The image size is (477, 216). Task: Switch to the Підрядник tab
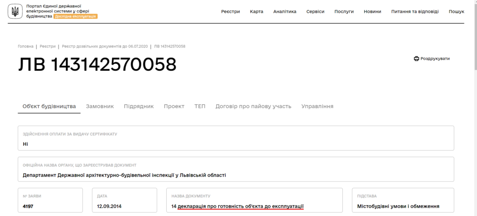pos(139,107)
